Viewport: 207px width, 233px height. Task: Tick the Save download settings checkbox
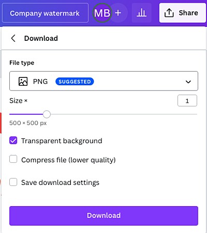click(13, 182)
